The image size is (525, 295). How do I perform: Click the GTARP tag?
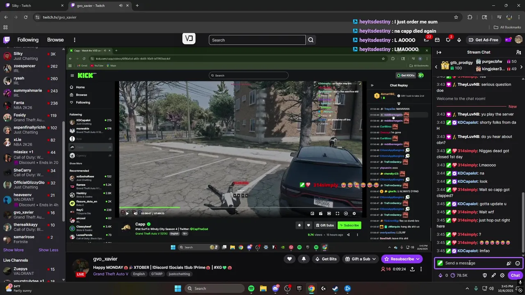(x=157, y=274)
